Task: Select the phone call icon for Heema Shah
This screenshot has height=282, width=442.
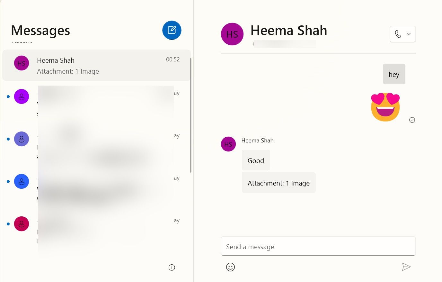Action: 398,34
